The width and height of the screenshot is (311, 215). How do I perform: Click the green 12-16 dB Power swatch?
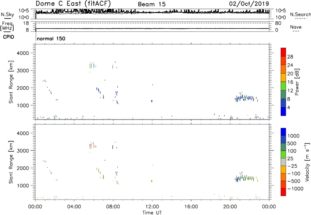tap(283, 86)
